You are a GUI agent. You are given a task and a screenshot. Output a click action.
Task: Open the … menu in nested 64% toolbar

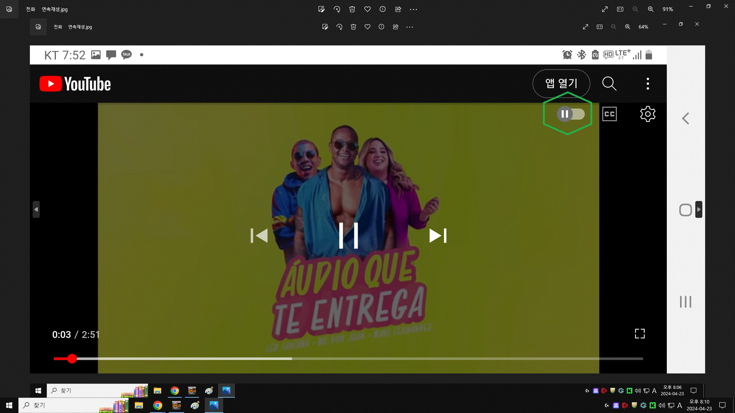click(410, 27)
